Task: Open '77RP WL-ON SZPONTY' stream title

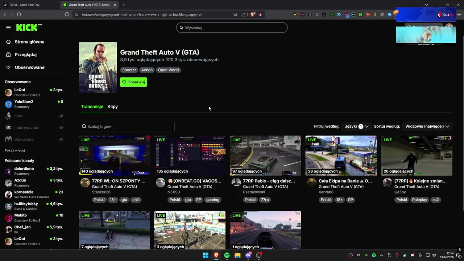Action: pos(119,181)
